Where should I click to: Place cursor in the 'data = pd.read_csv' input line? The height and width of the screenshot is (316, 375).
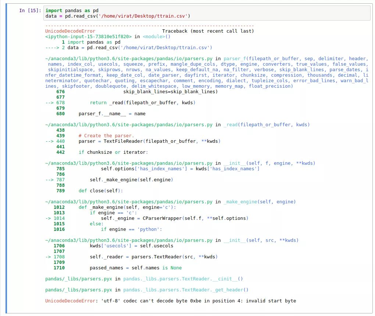[x=118, y=16]
